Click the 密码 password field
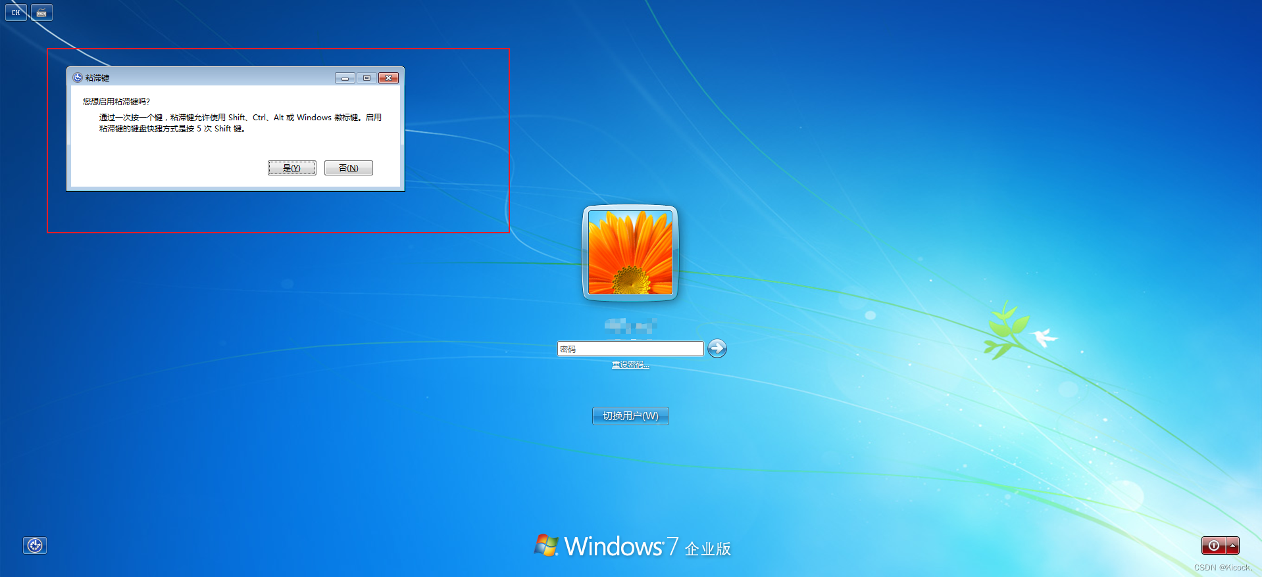The image size is (1262, 577). pyautogui.click(x=630, y=349)
